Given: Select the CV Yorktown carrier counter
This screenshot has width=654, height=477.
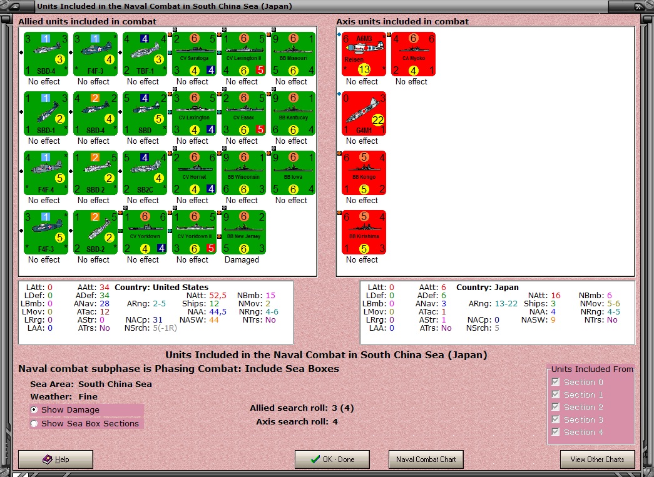Looking at the screenshot, I should click(x=145, y=232).
